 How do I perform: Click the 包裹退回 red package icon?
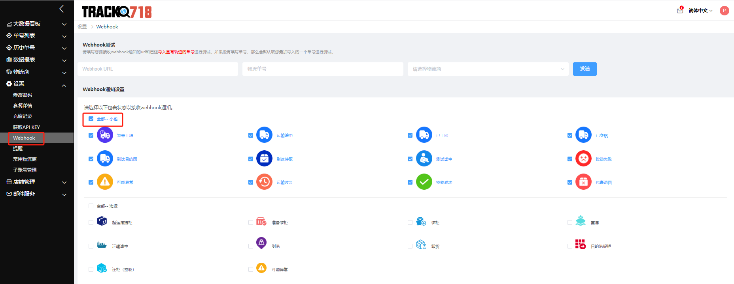(x=583, y=182)
